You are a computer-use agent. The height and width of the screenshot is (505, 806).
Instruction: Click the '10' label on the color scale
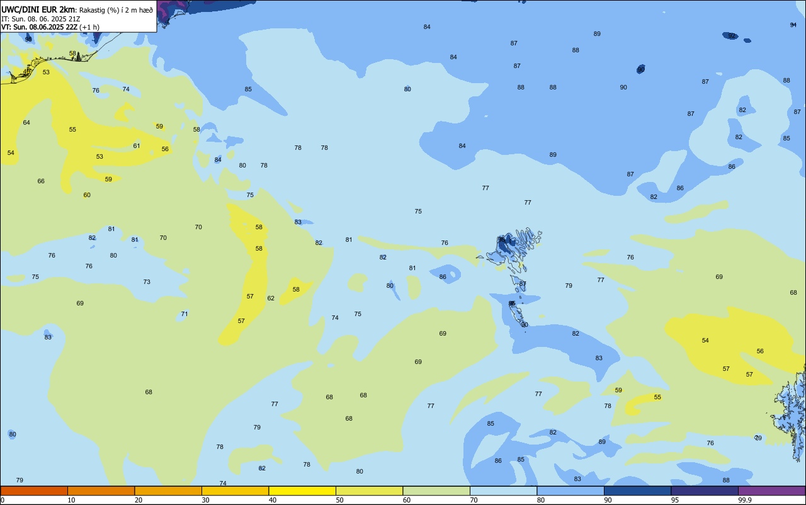71,500
